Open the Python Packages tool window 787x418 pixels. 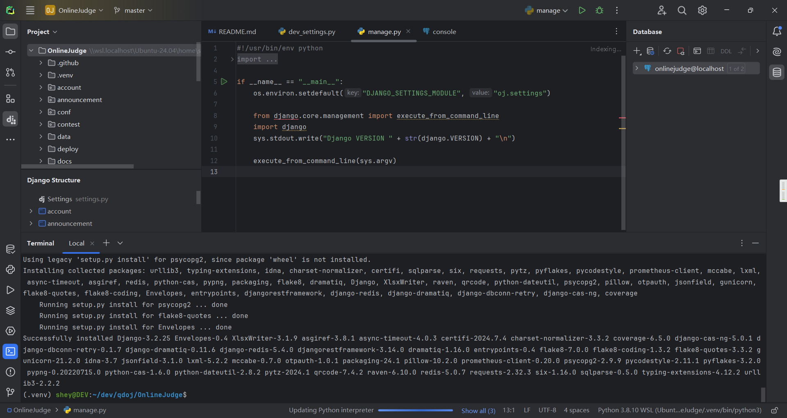click(x=10, y=310)
